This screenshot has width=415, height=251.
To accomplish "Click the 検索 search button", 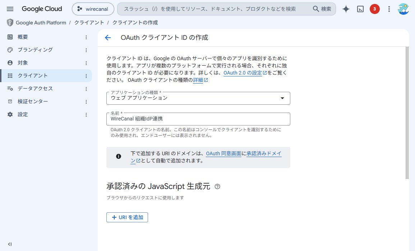I will pos(322,9).
